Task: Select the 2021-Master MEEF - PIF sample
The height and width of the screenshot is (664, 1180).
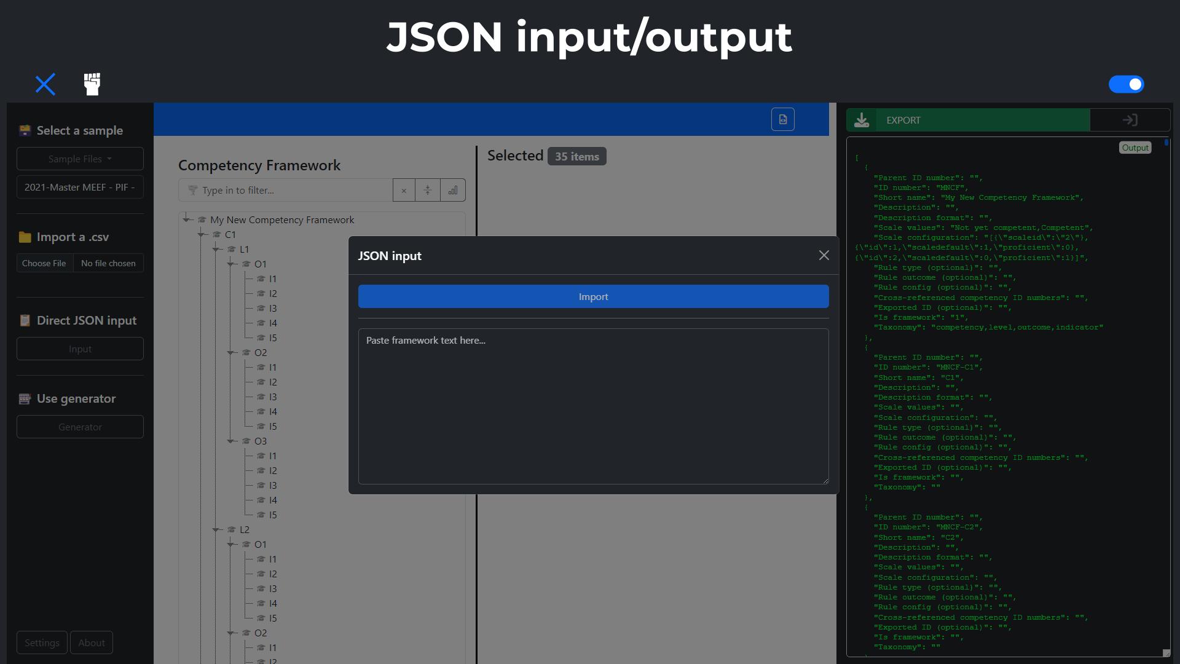Action: coord(80,188)
